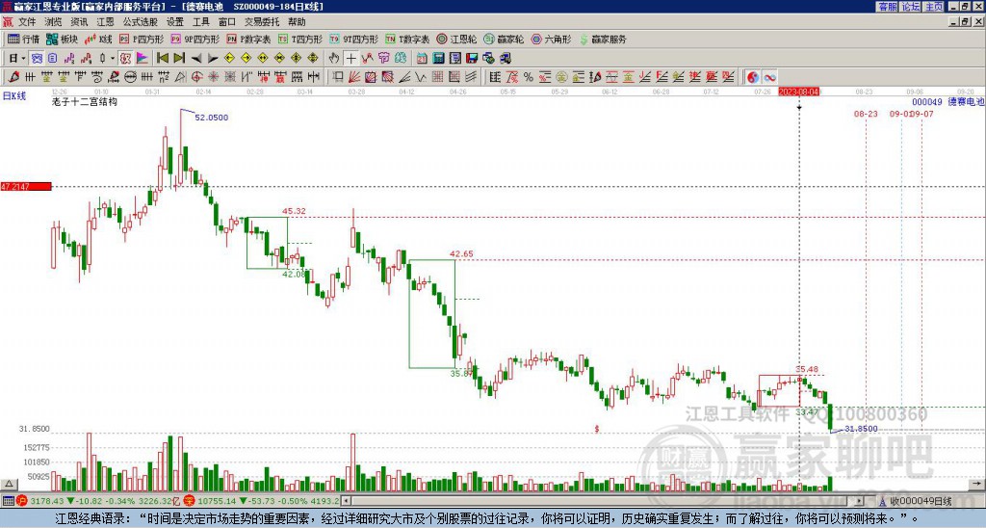Click the 日K线 label
The image size is (986, 528).
pos(14,95)
